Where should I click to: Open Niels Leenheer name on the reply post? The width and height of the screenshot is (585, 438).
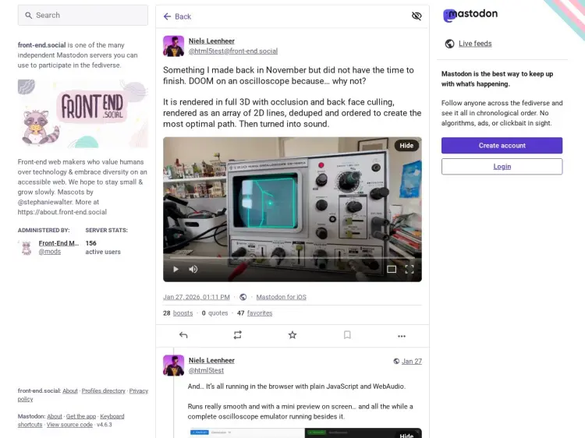click(x=211, y=361)
